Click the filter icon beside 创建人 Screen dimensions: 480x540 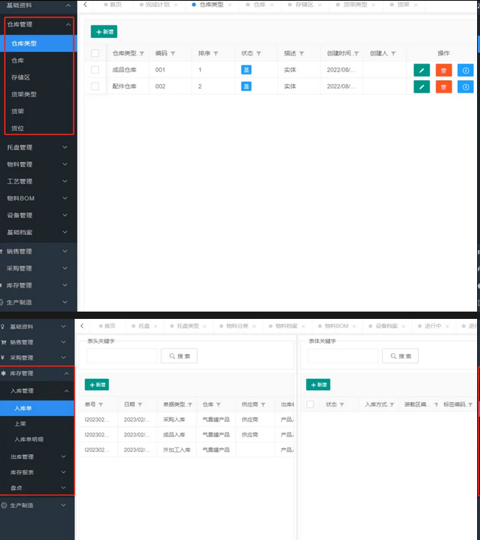[393, 53]
